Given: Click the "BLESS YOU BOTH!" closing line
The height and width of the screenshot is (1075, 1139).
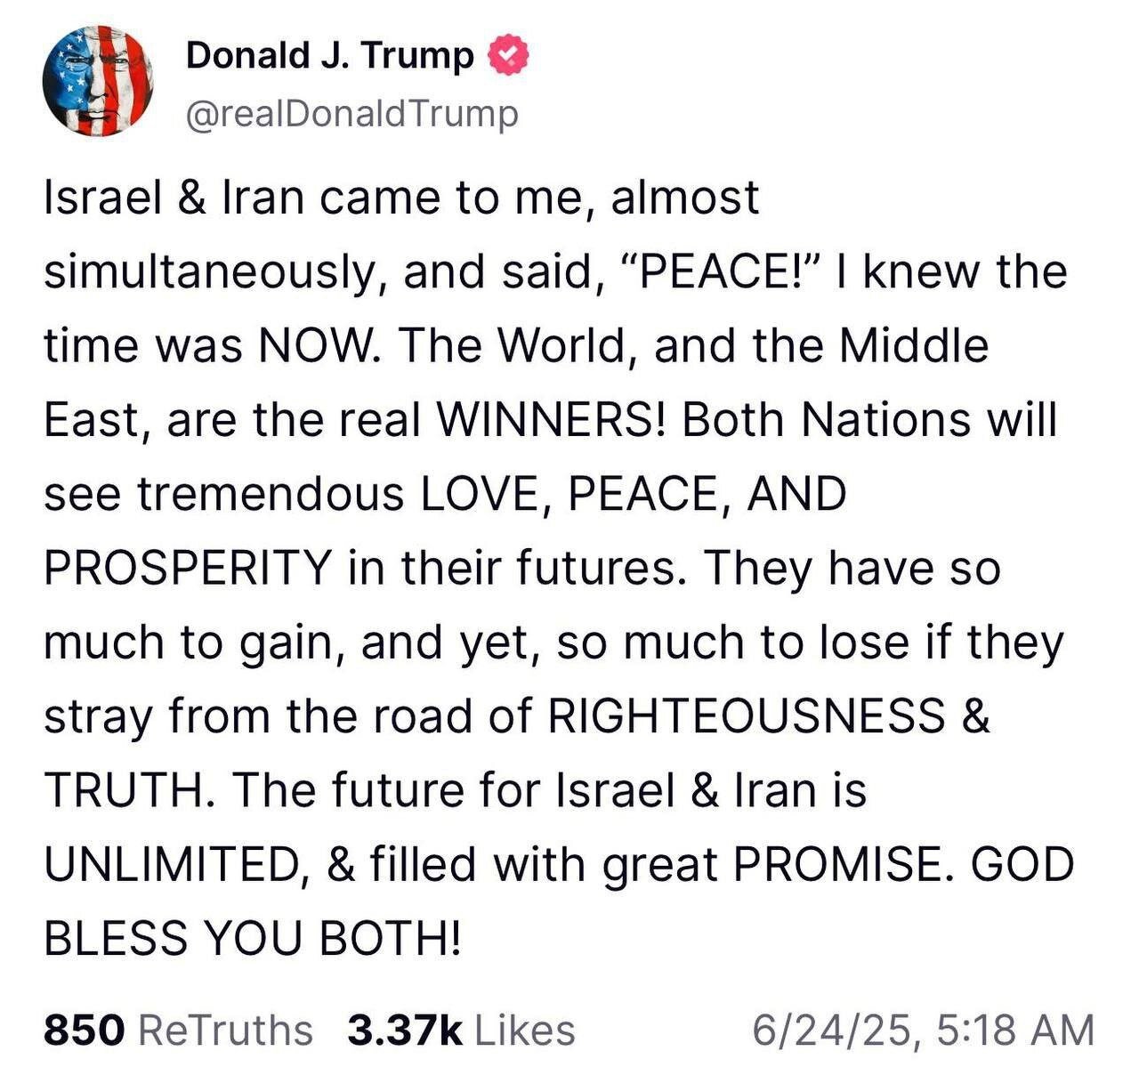Looking at the screenshot, I should pyautogui.click(x=254, y=938).
